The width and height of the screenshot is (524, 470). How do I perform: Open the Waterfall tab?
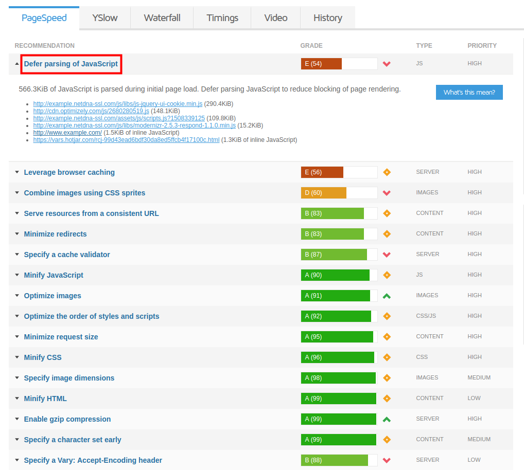point(162,18)
